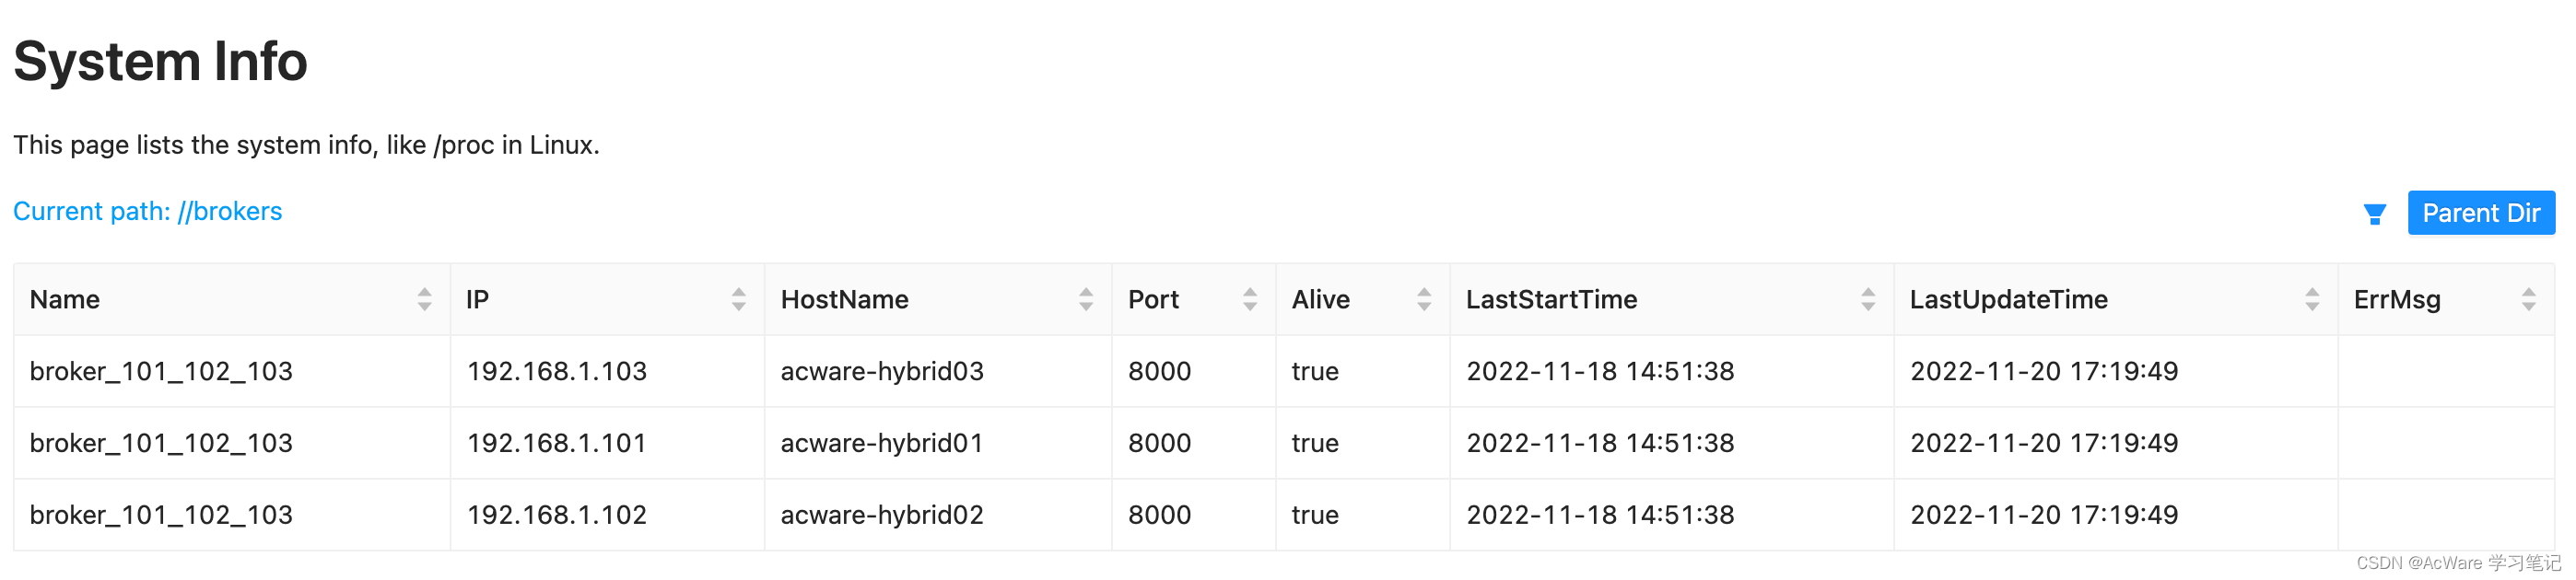The height and width of the screenshot is (580, 2576).
Task: Select the acware-hybrid02 host row
Action: pos(1284,515)
